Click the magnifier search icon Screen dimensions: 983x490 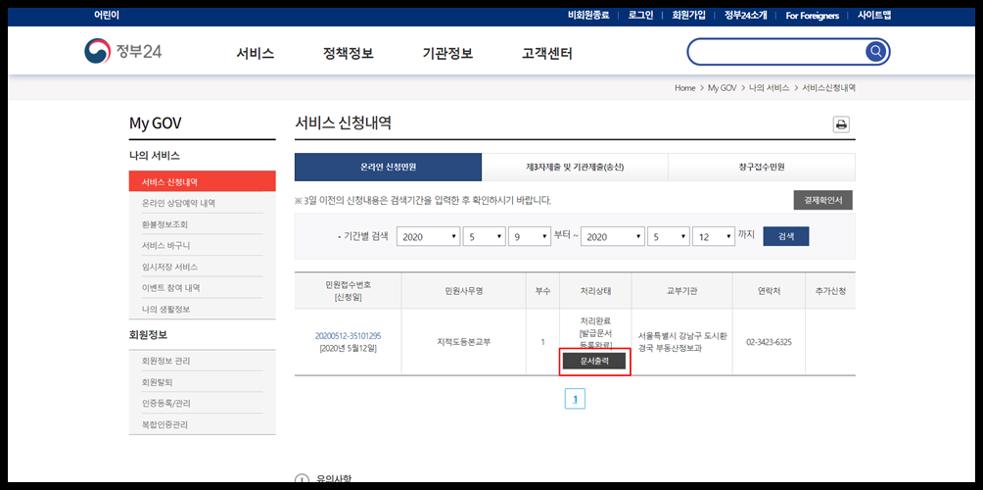[x=875, y=51]
